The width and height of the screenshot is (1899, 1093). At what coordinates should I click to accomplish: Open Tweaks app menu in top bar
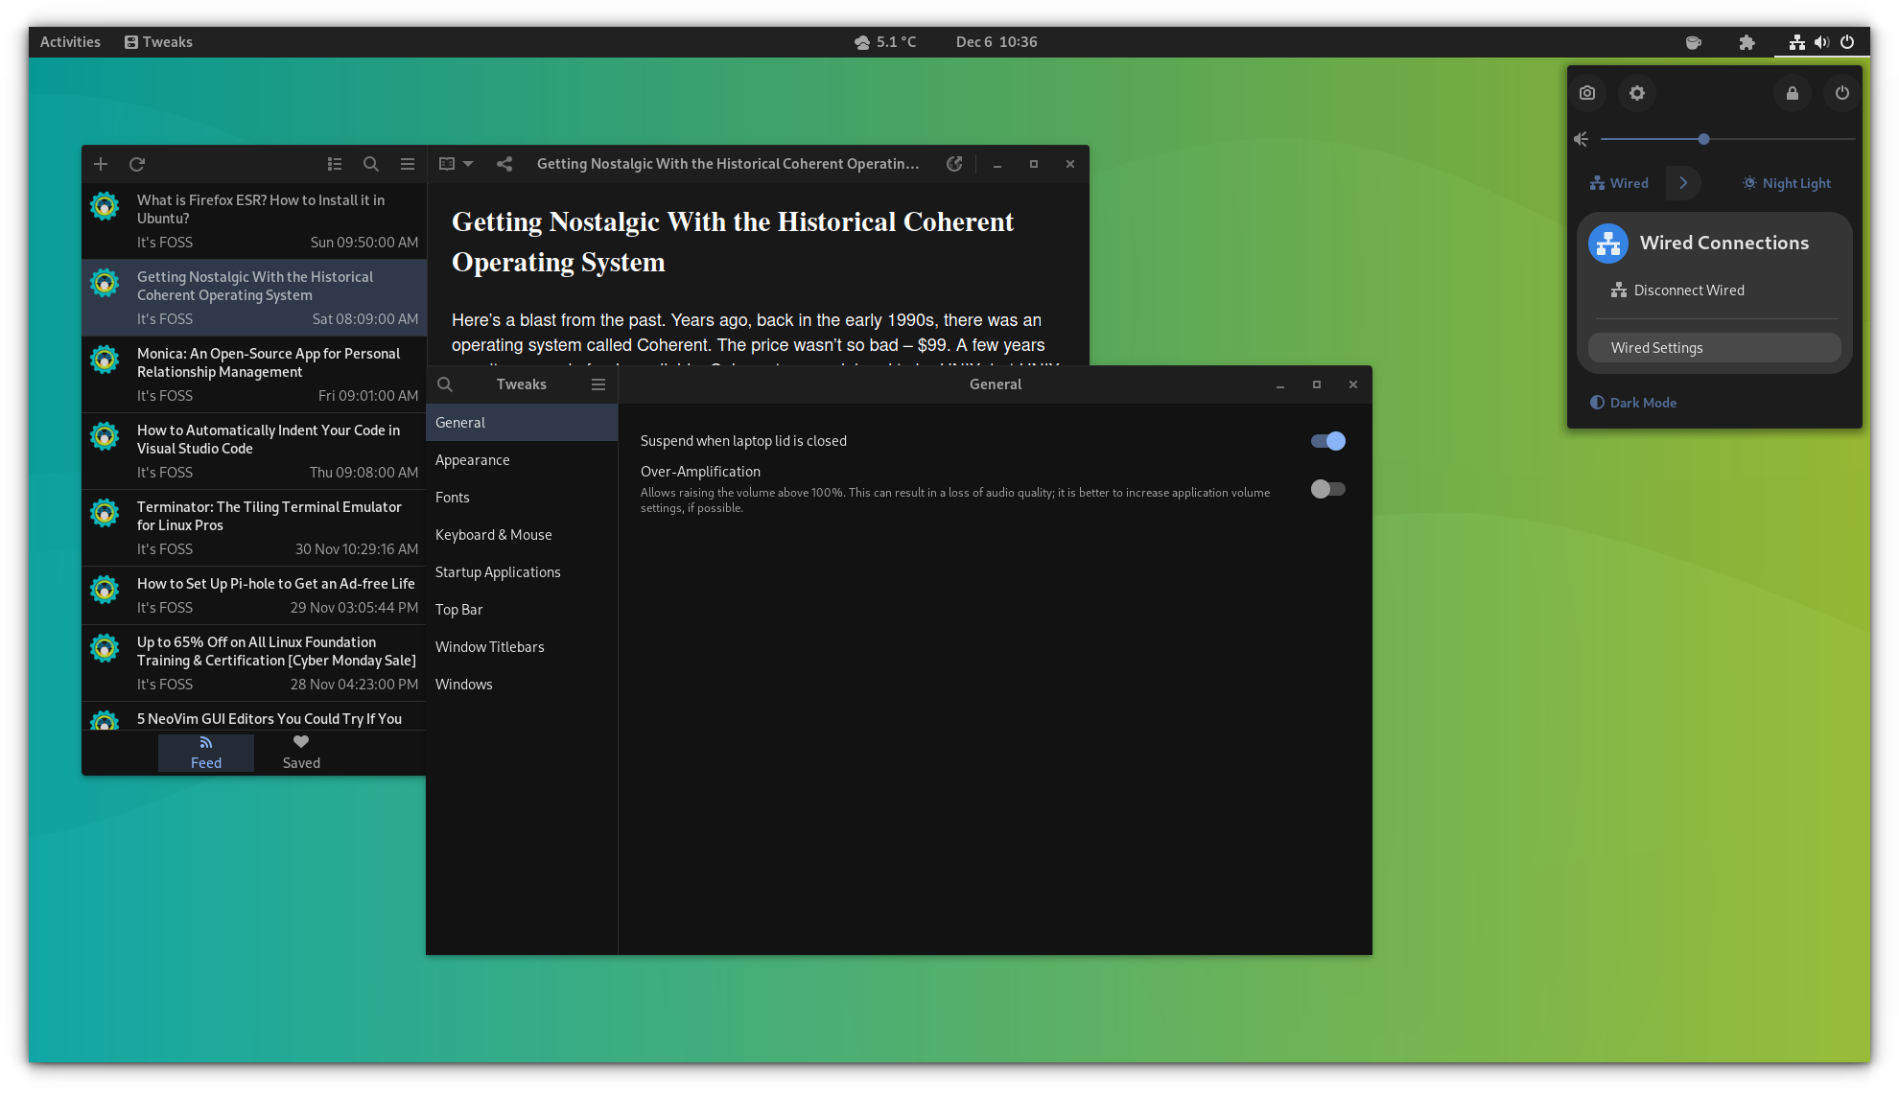[158, 42]
